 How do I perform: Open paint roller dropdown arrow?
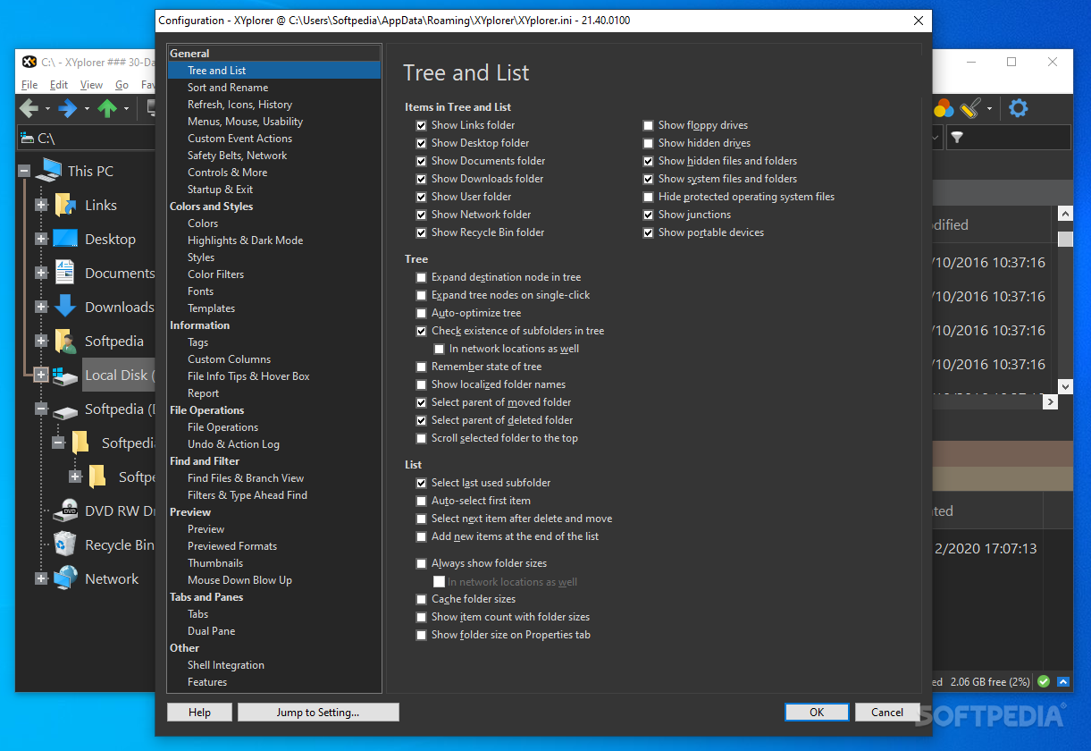point(990,109)
